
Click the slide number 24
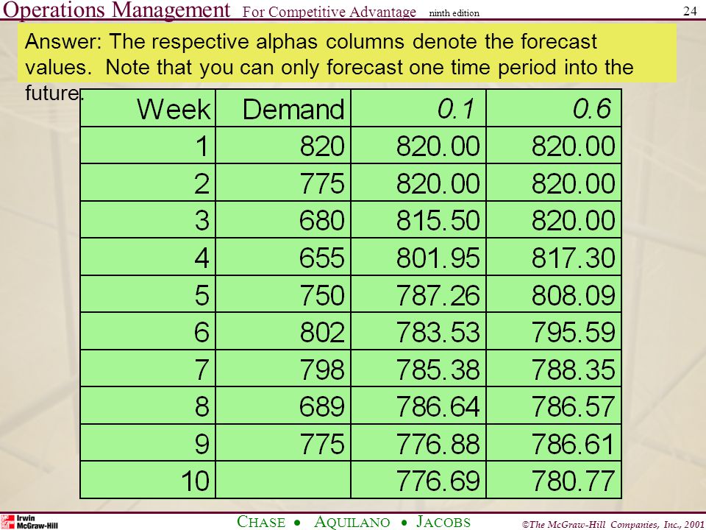[690, 11]
